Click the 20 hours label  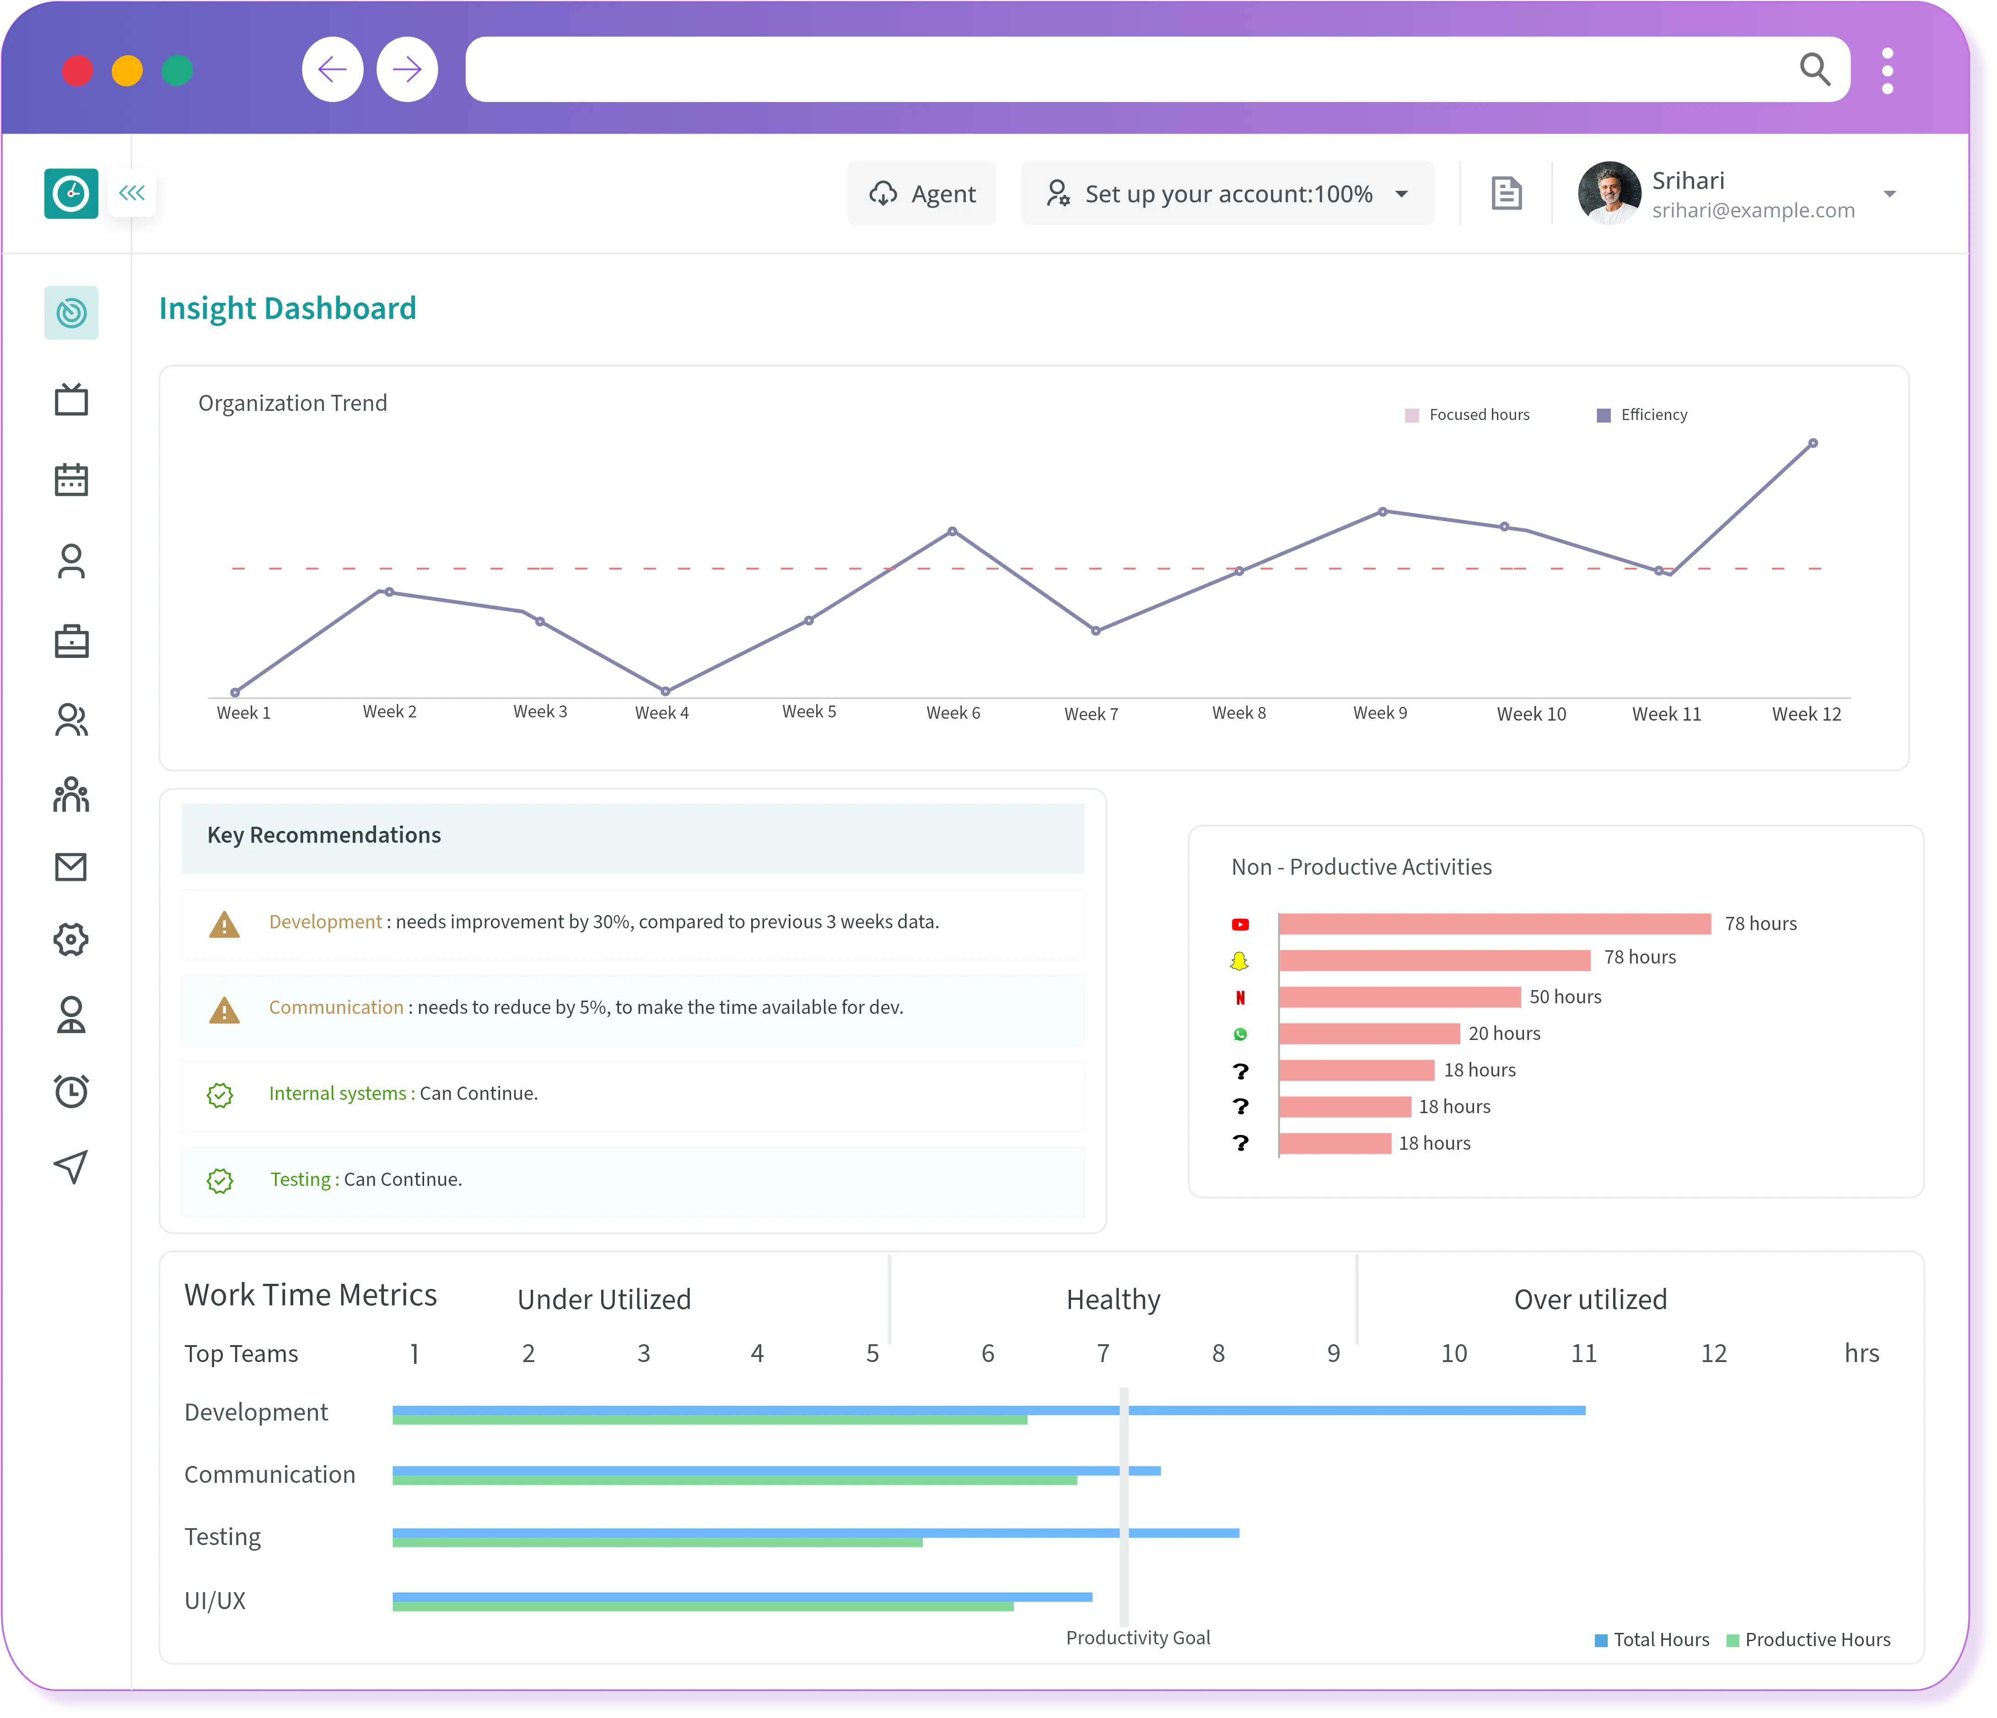tap(1503, 1034)
